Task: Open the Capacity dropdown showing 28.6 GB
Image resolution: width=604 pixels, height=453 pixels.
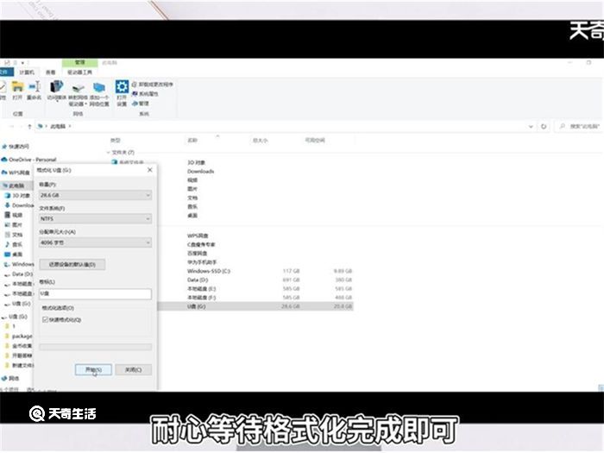Action: tap(95, 195)
